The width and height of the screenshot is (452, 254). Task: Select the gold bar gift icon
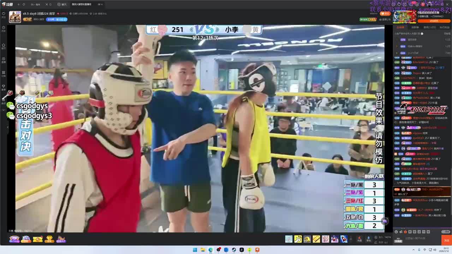tap(316, 239)
